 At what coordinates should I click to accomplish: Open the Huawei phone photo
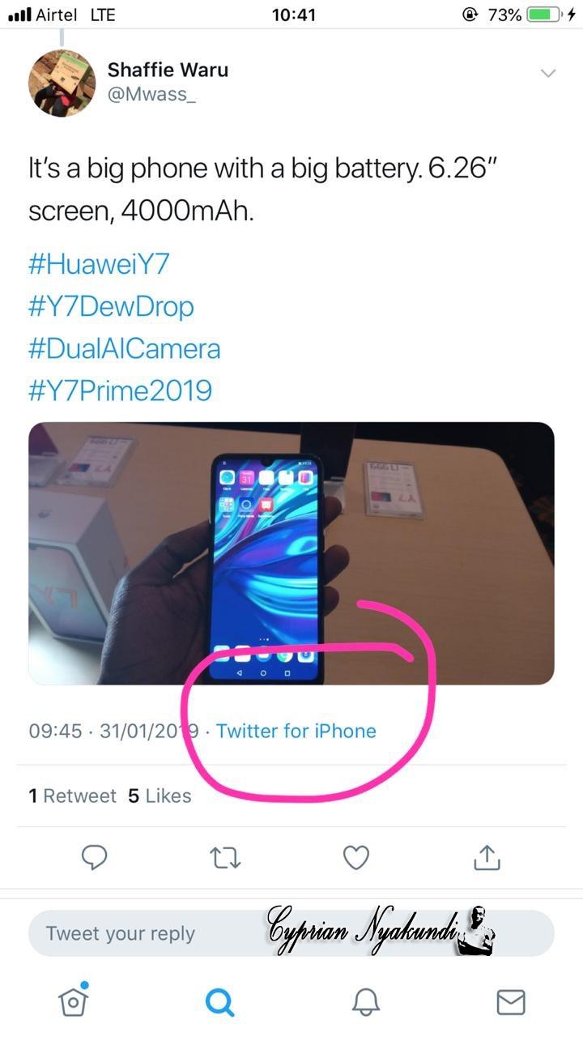click(291, 553)
